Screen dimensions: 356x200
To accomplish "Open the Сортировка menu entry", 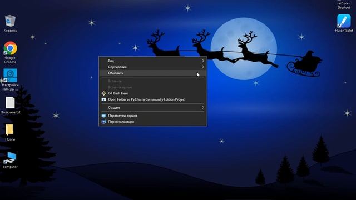I will click(153, 67).
